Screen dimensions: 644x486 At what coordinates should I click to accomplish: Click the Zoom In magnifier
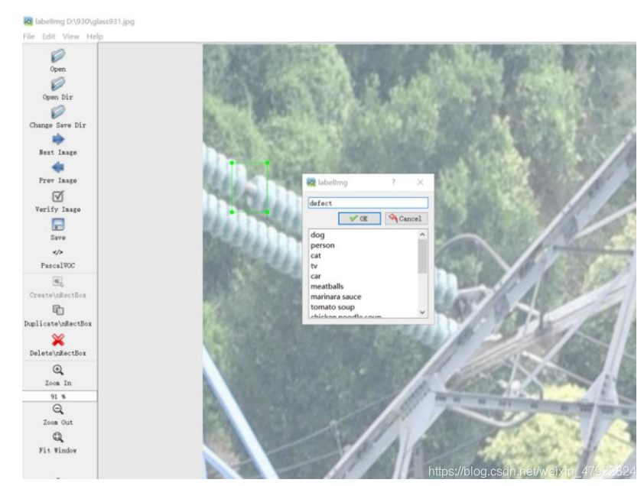(x=58, y=370)
